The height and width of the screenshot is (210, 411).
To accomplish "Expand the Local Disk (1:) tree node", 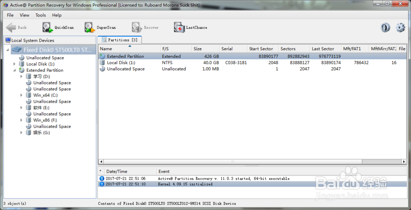I will click(x=14, y=64).
